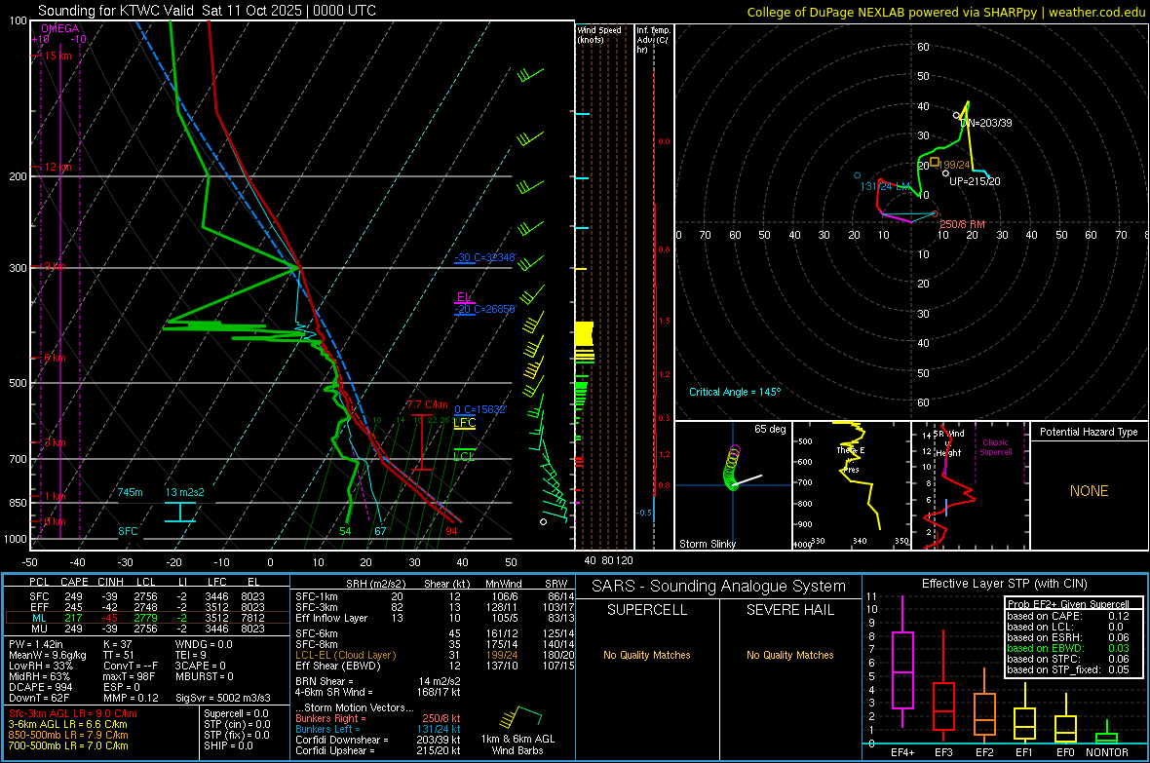Viewport: 1150px width, 763px height.
Task: Click the College of DuPage NEXLAB credit text
Action: [x=945, y=12]
